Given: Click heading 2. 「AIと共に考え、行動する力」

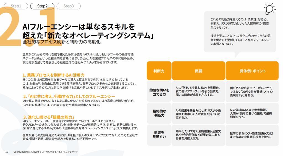Looking at the screenshot, I should [69, 96].
